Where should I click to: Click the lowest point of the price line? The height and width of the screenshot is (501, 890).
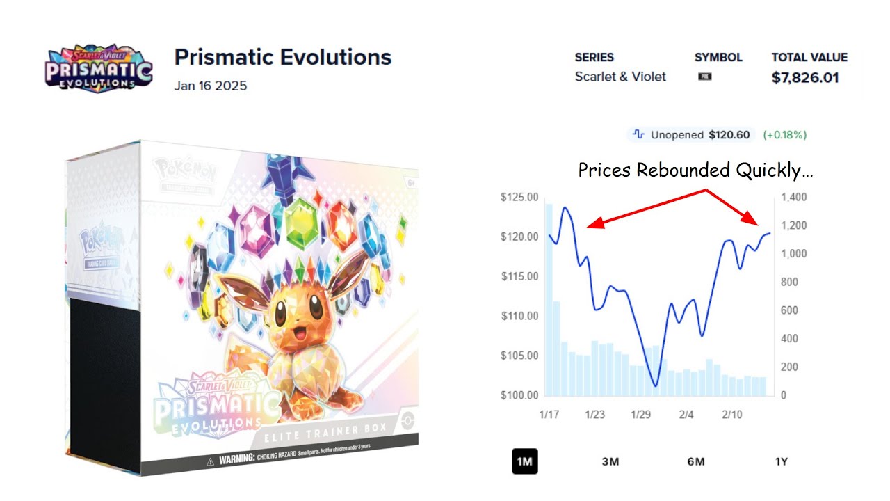point(654,385)
